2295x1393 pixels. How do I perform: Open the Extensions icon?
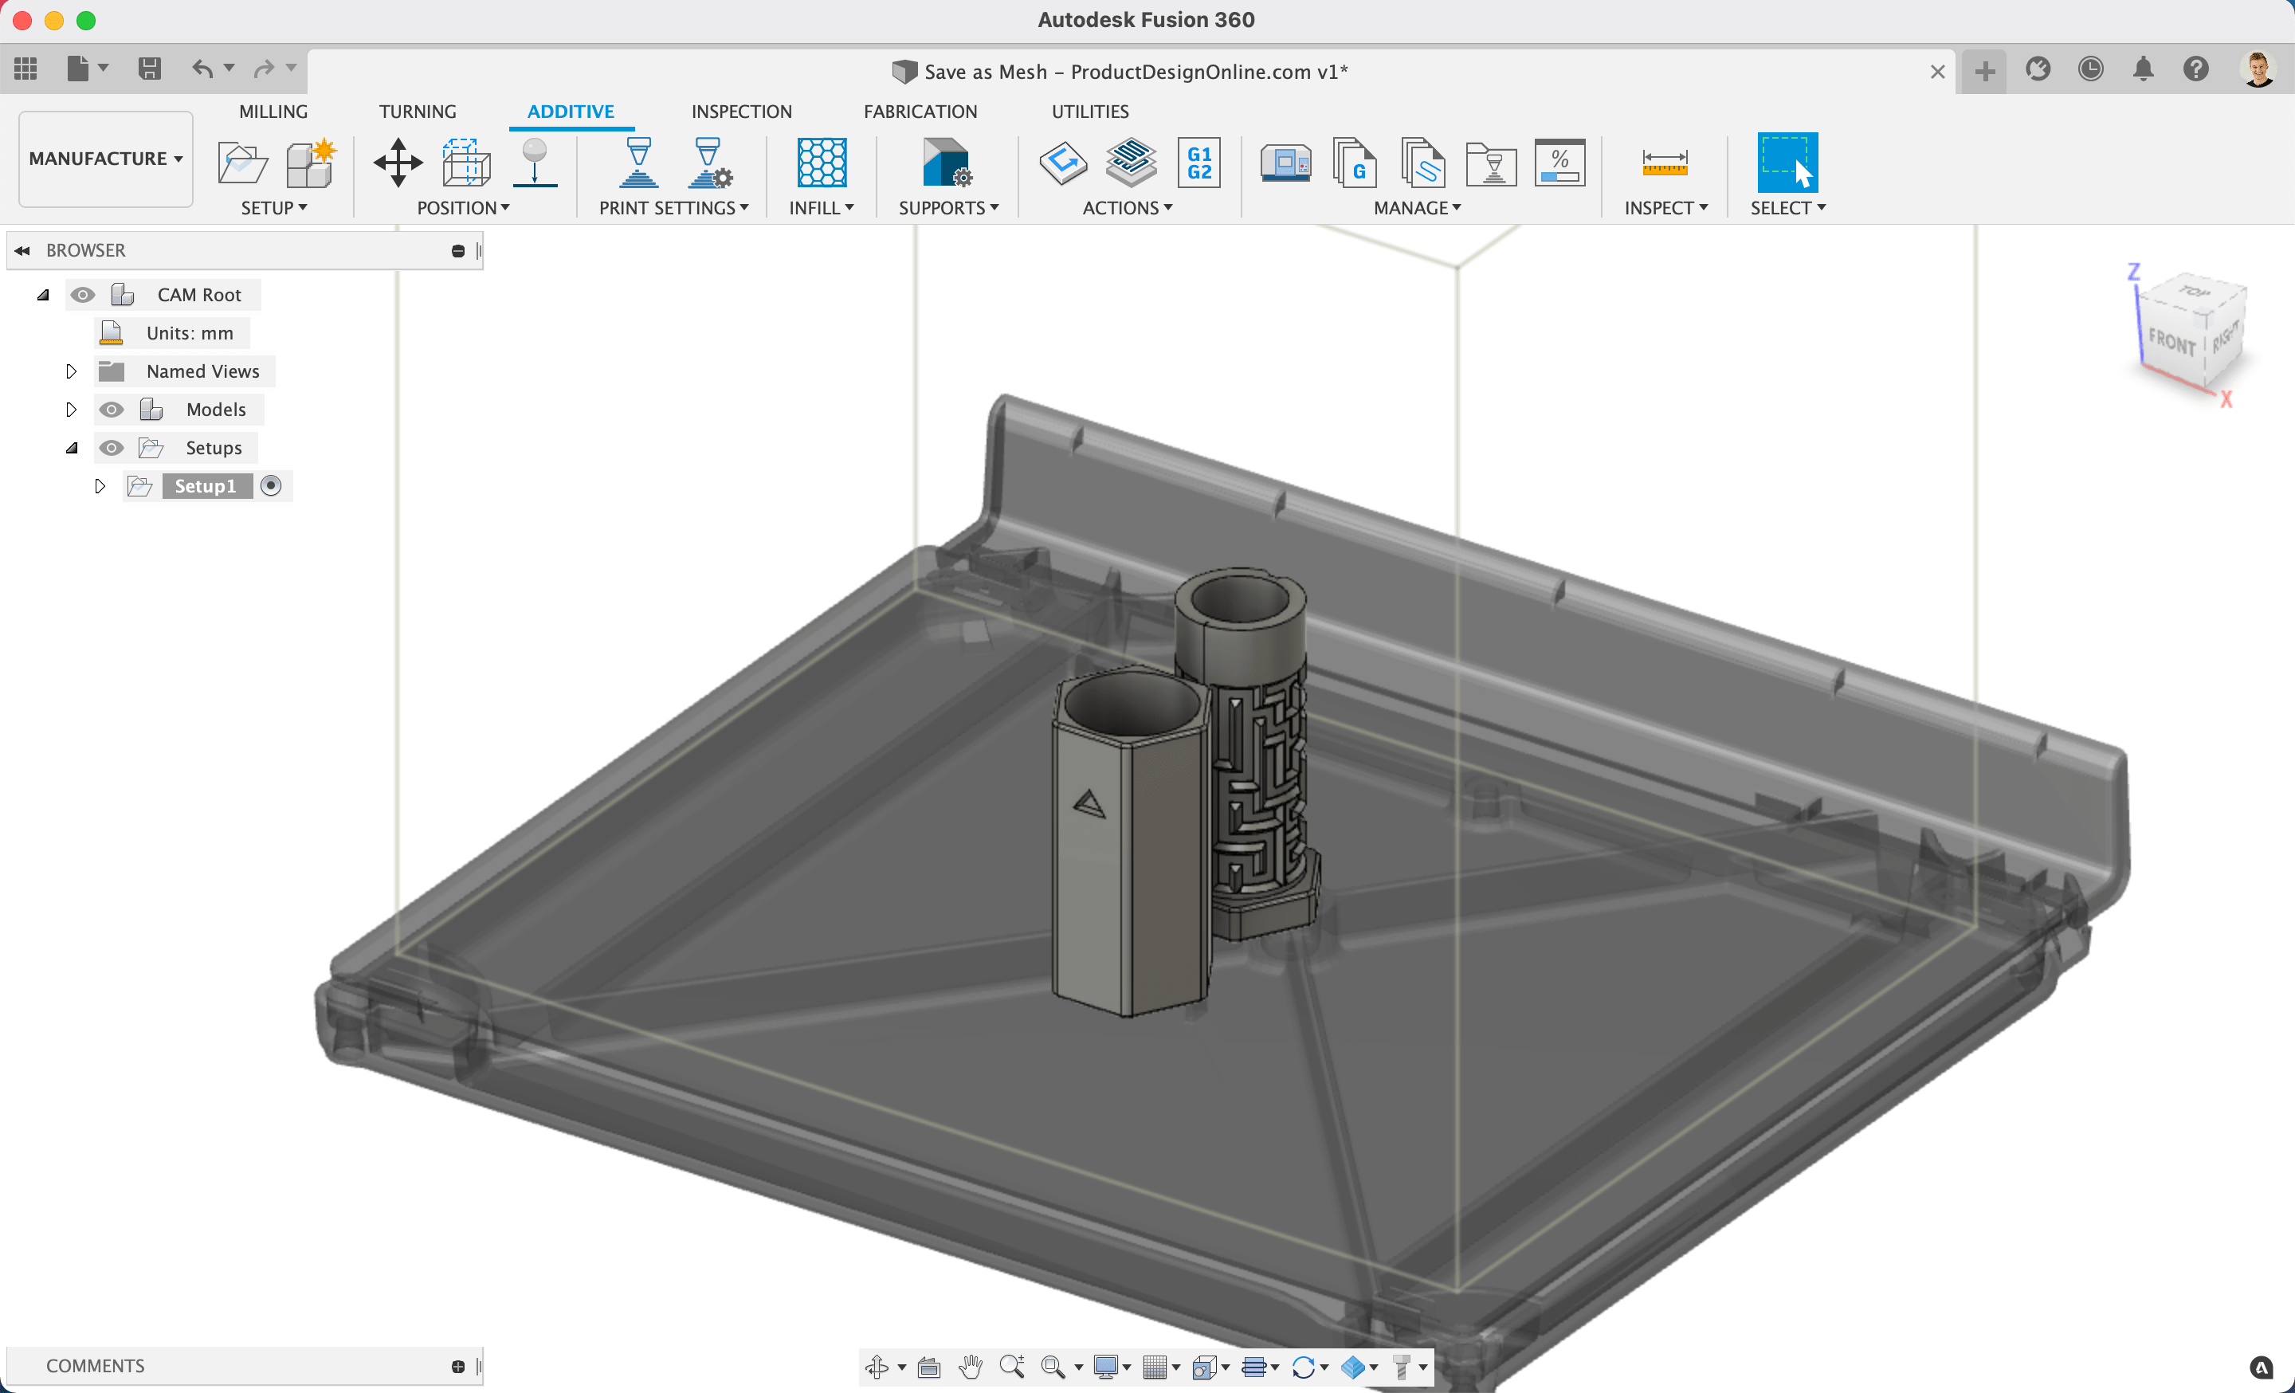coord(2038,69)
